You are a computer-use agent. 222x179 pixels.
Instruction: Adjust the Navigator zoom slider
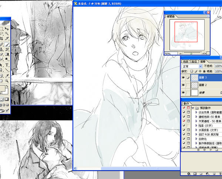tap(191, 53)
